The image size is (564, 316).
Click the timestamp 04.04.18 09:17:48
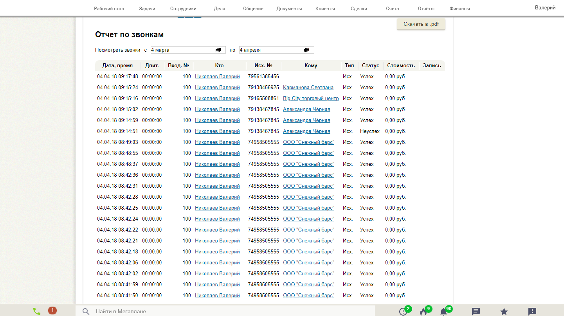(x=117, y=77)
